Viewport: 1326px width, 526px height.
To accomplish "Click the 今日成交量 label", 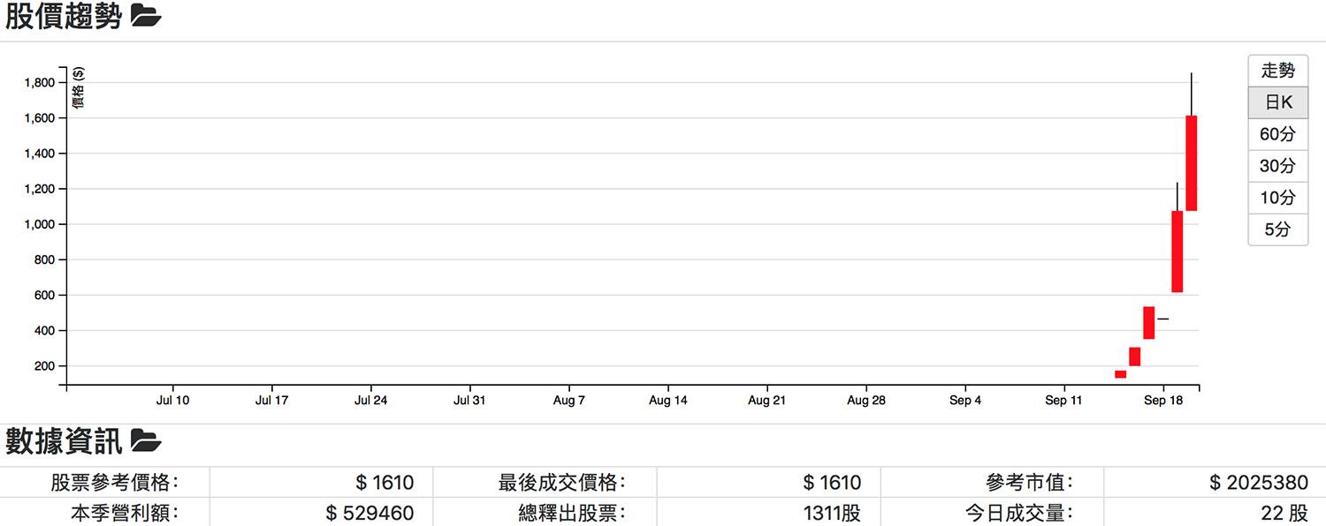I will 1019,513.
